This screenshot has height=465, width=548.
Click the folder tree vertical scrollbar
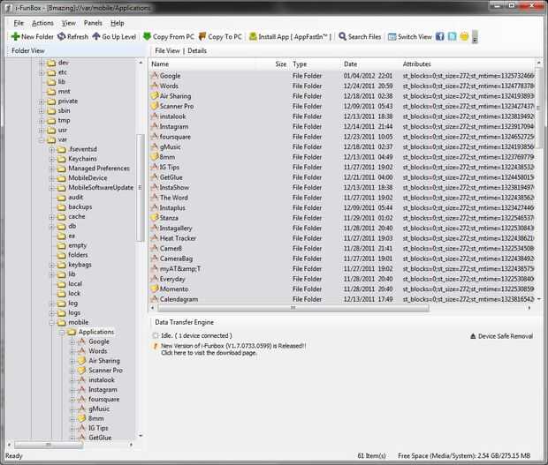(141, 187)
